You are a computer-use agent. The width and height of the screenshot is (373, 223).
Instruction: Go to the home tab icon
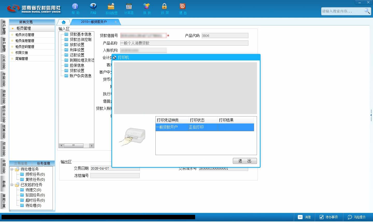[64, 22]
